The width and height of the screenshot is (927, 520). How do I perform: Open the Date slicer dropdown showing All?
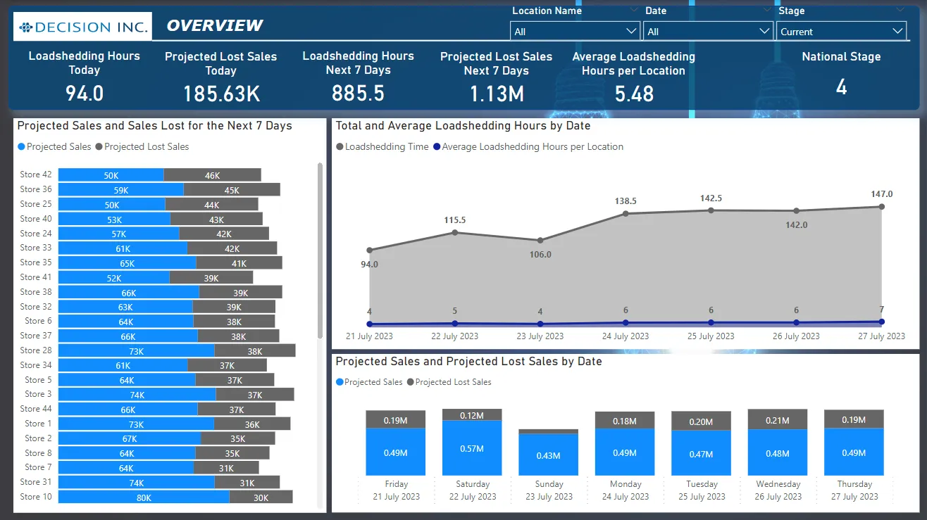click(708, 32)
